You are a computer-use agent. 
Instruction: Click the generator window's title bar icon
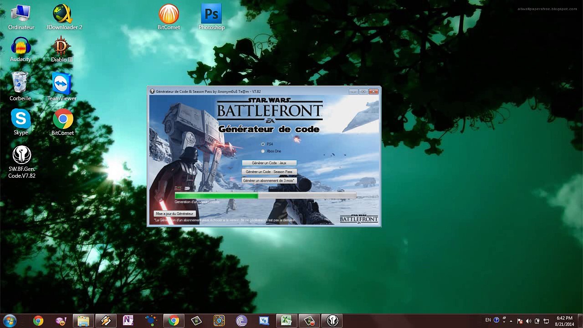tap(153, 91)
